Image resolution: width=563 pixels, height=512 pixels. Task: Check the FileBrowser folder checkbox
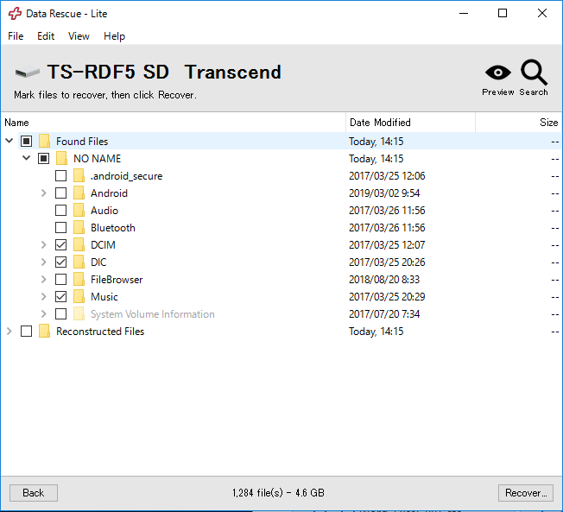[x=60, y=280]
